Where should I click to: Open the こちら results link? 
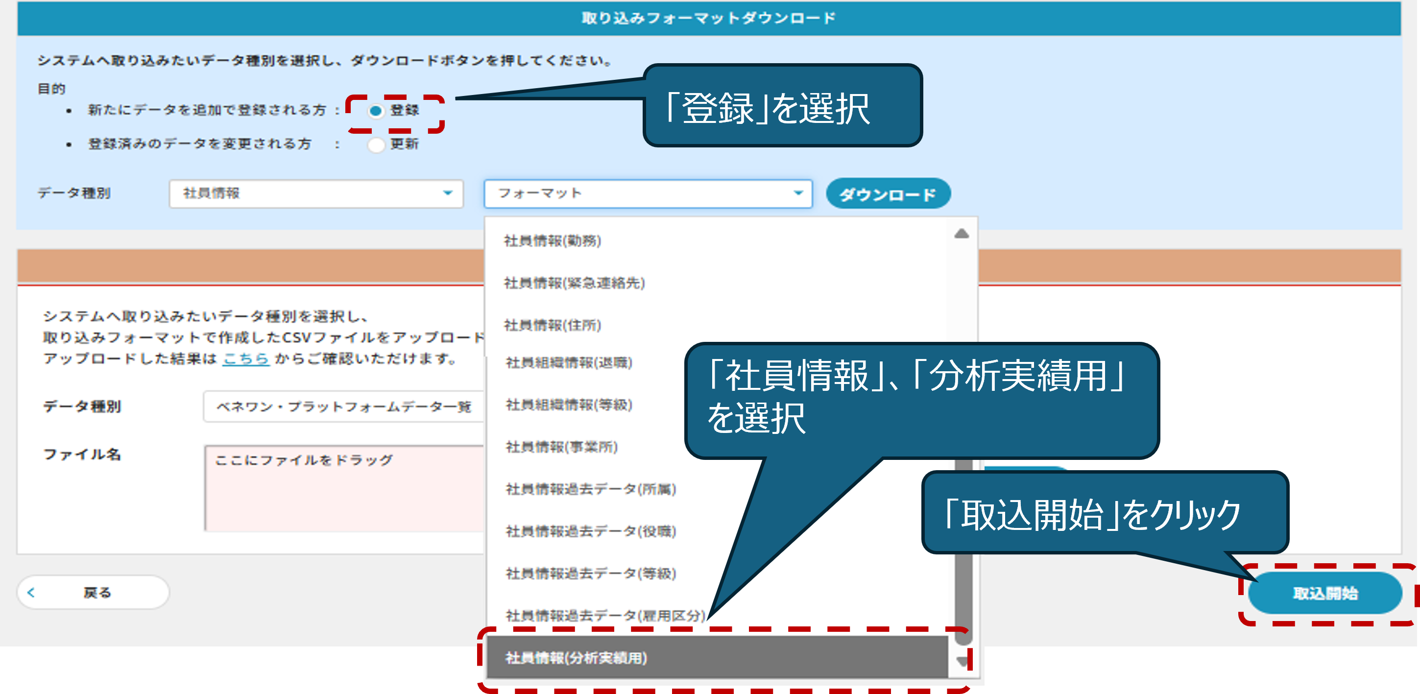pyautogui.click(x=245, y=359)
